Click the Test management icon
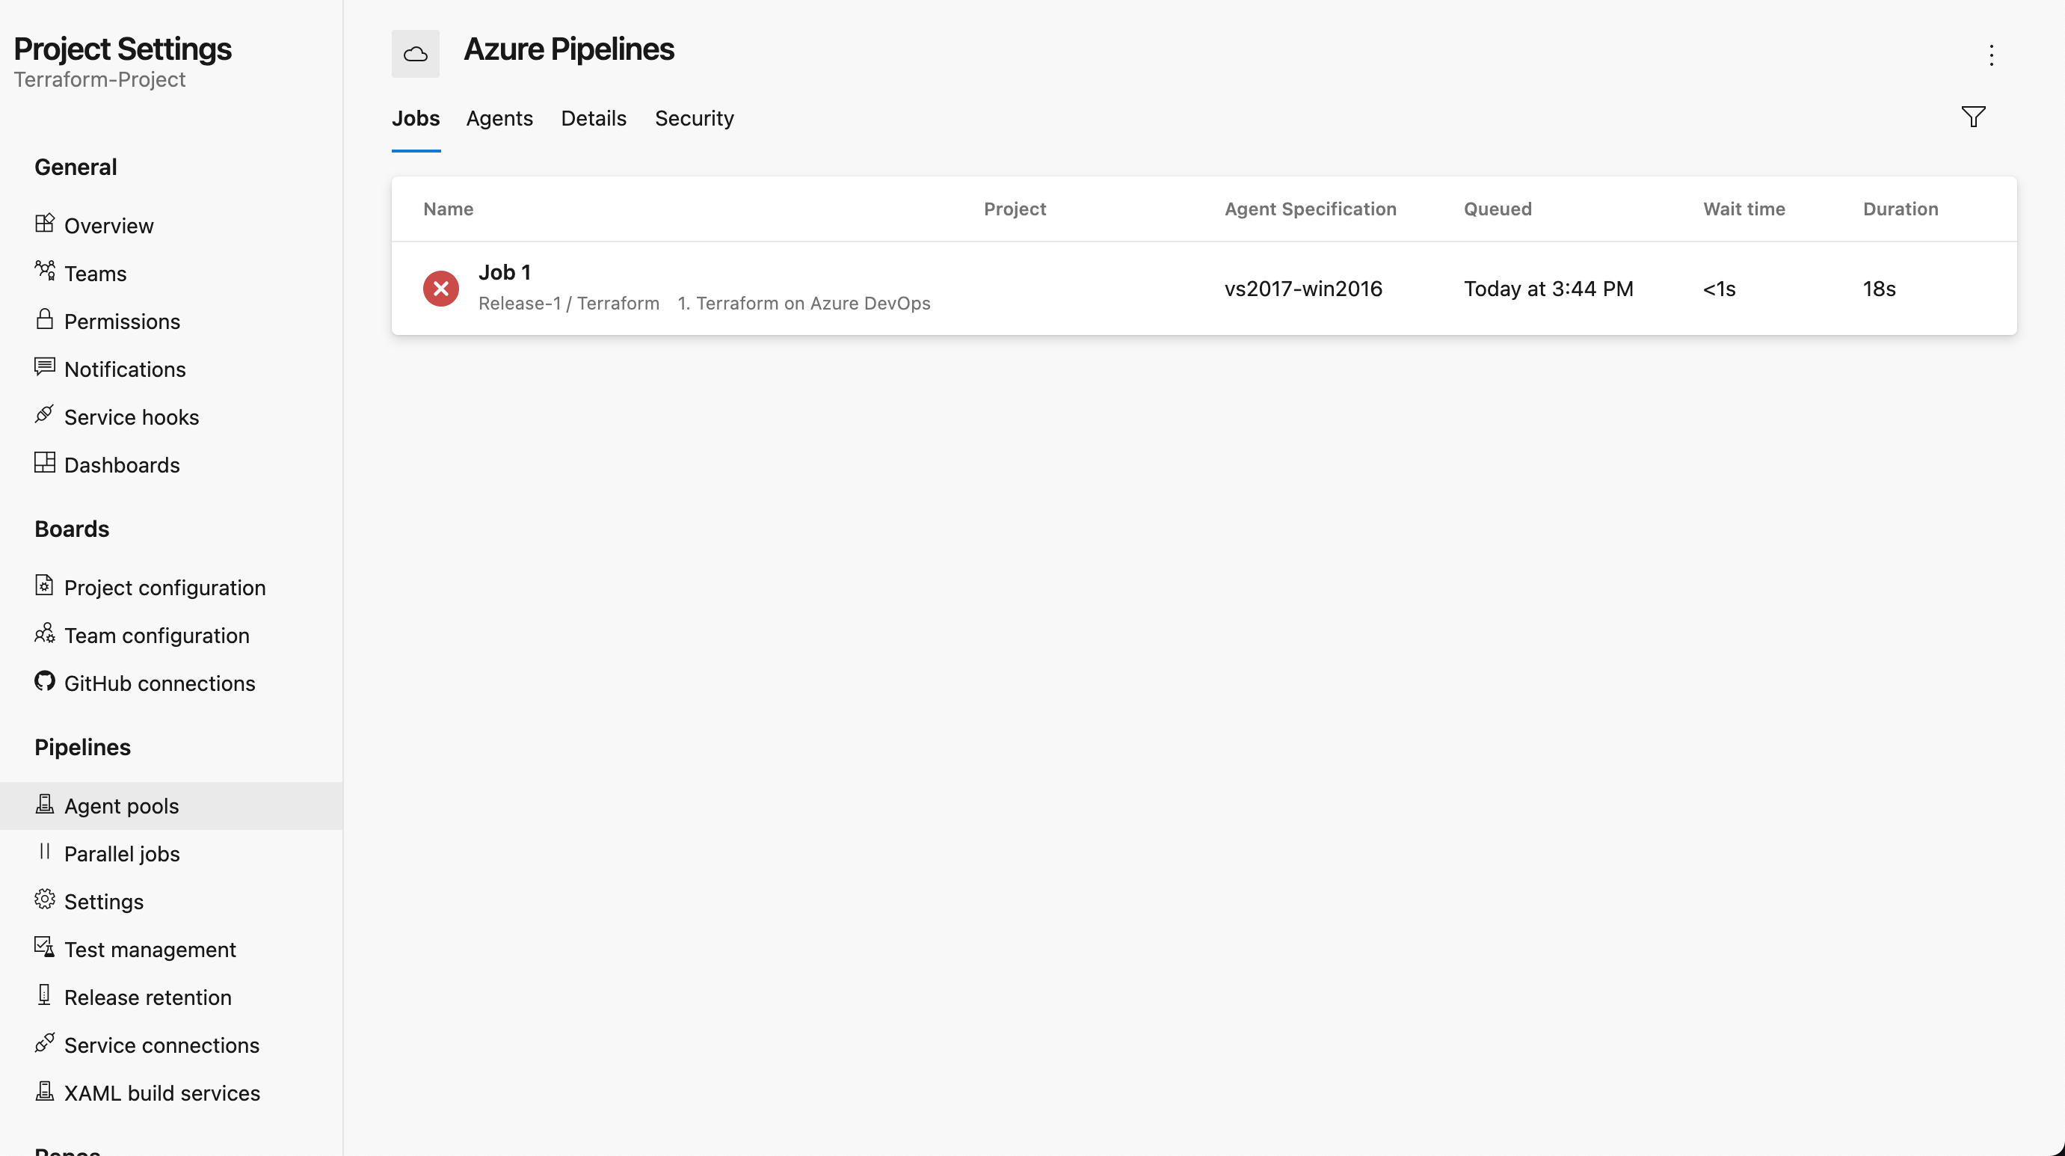 click(x=45, y=947)
